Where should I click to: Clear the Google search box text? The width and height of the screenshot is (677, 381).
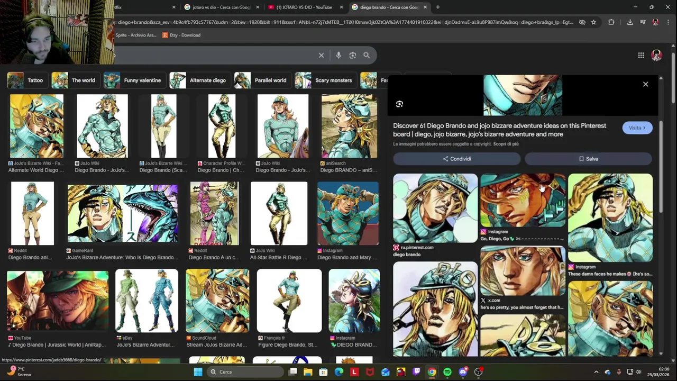(321, 55)
